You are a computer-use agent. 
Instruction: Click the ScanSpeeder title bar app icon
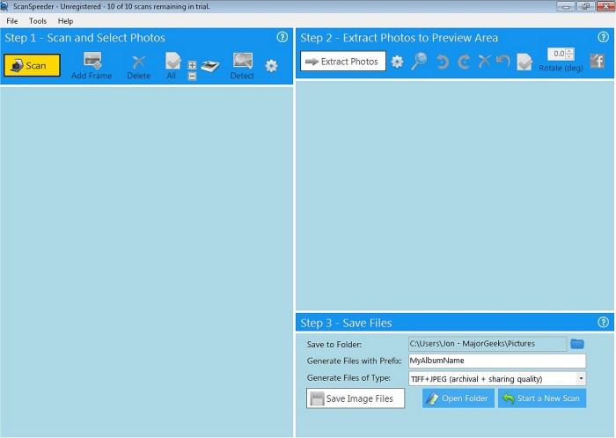(x=4, y=6)
